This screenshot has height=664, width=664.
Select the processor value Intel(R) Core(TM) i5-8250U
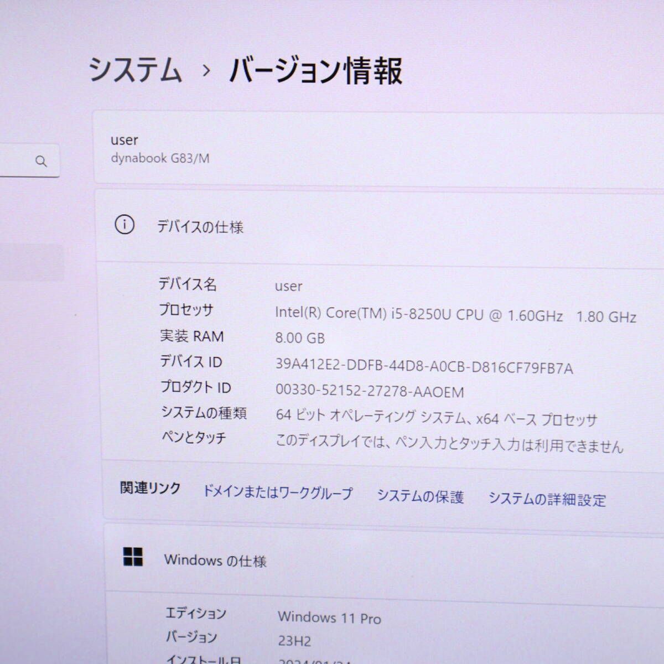[x=456, y=315]
